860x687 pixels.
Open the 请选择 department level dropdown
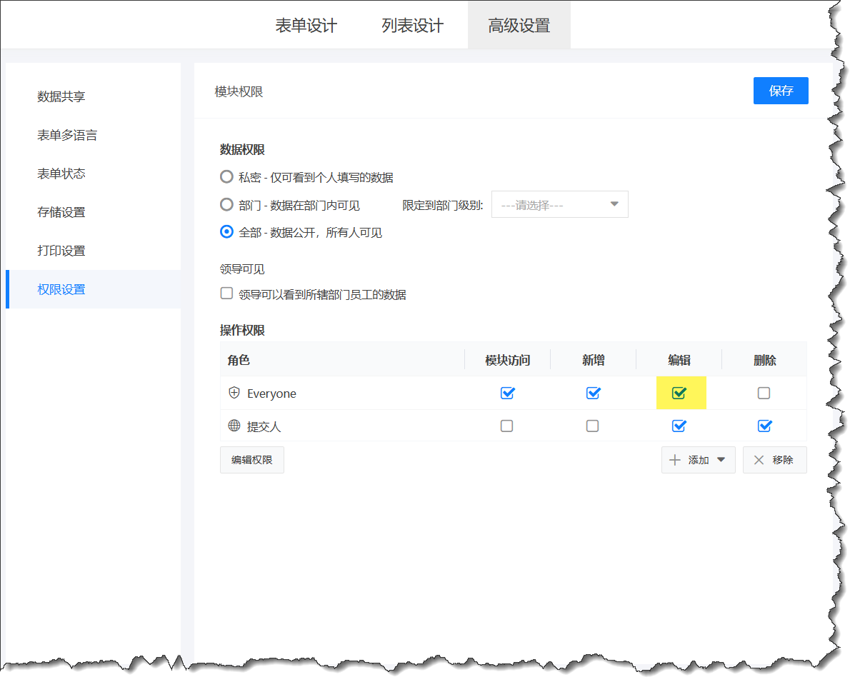pos(559,204)
